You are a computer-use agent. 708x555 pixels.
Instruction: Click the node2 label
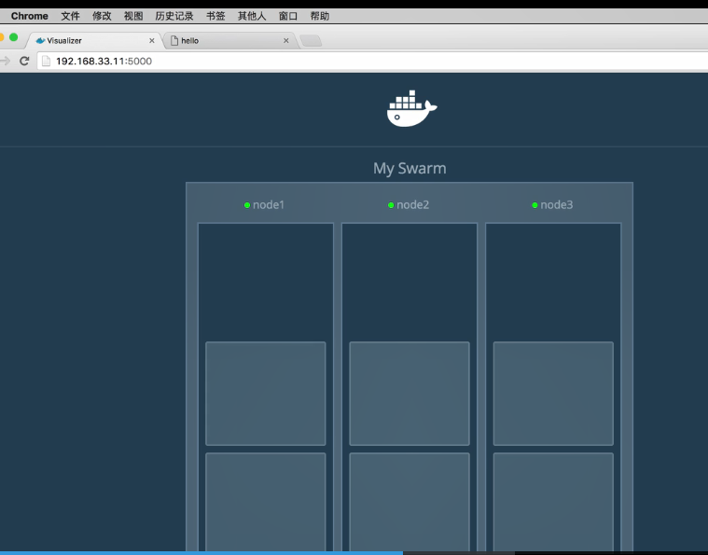tap(412, 205)
